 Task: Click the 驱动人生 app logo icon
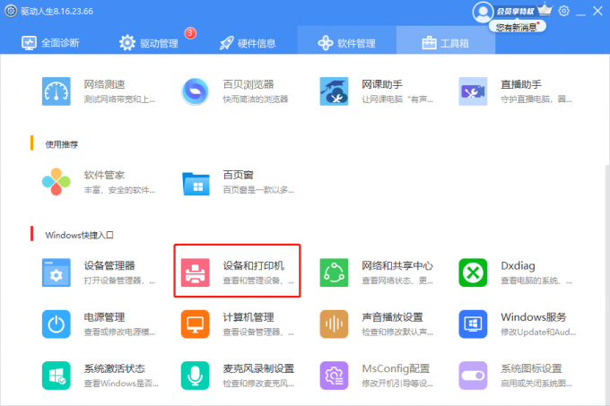[x=11, y=11]
